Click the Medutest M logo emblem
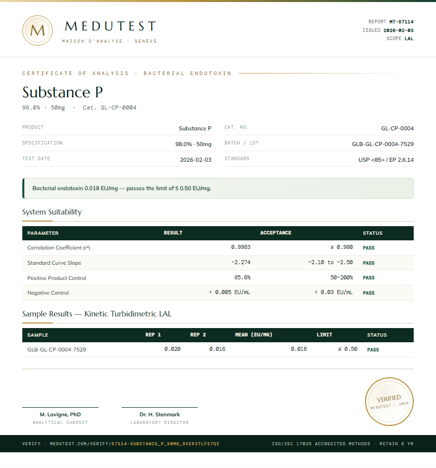Screen dimensions: 436x468 [38, 30]
